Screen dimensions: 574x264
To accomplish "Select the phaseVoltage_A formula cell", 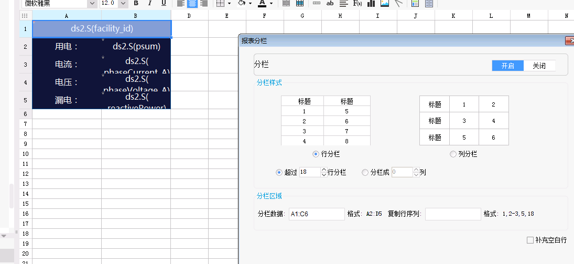I will (x=136, y=82).
